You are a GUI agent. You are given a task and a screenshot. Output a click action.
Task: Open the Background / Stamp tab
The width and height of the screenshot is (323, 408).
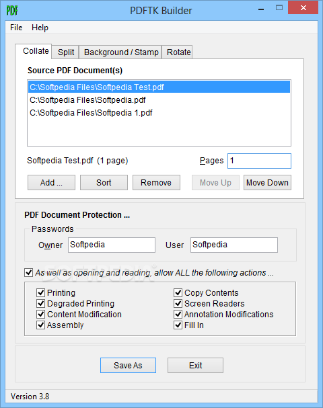point(120,52)
